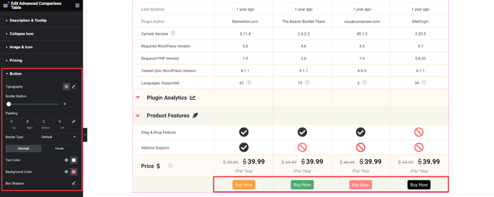Click the Elementor.com author cell
494x197 pixels.
coord(245,21)
